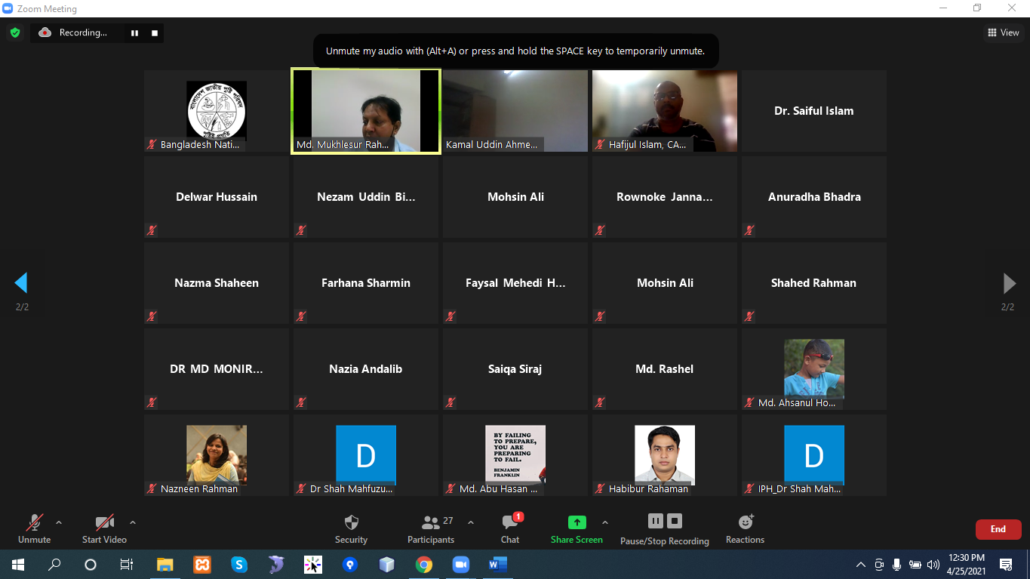Expand video options arrow beside Start Video

click(133, 522)
